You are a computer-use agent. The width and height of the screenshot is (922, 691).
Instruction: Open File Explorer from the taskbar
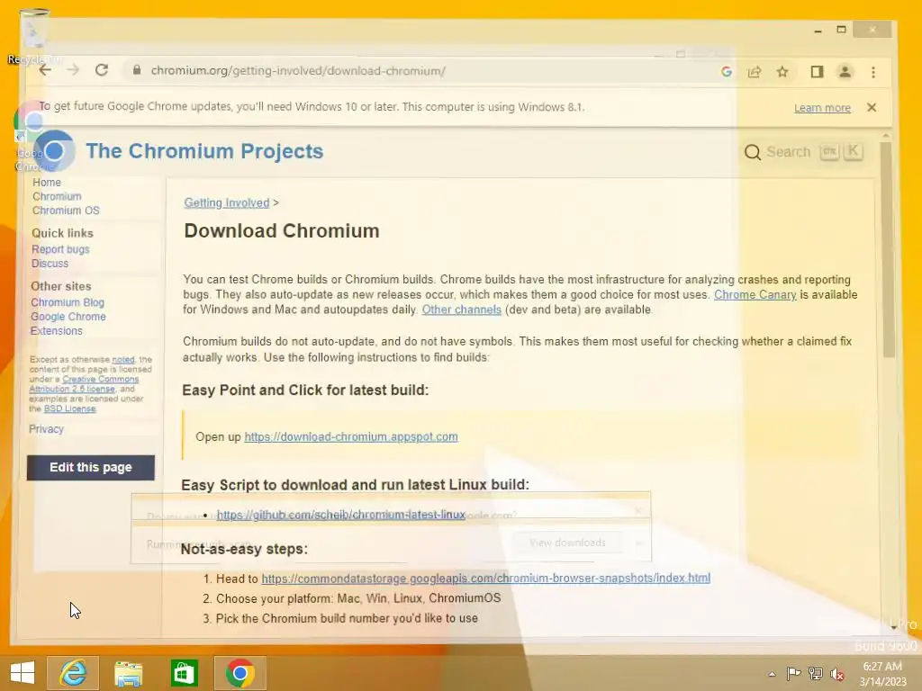pyautogui.click(x=128, y=673)
